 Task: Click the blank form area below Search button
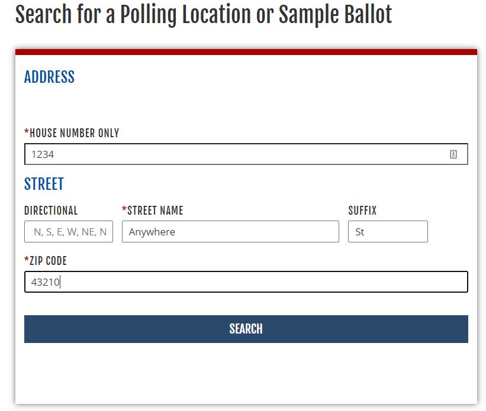(x=246, y=373)
